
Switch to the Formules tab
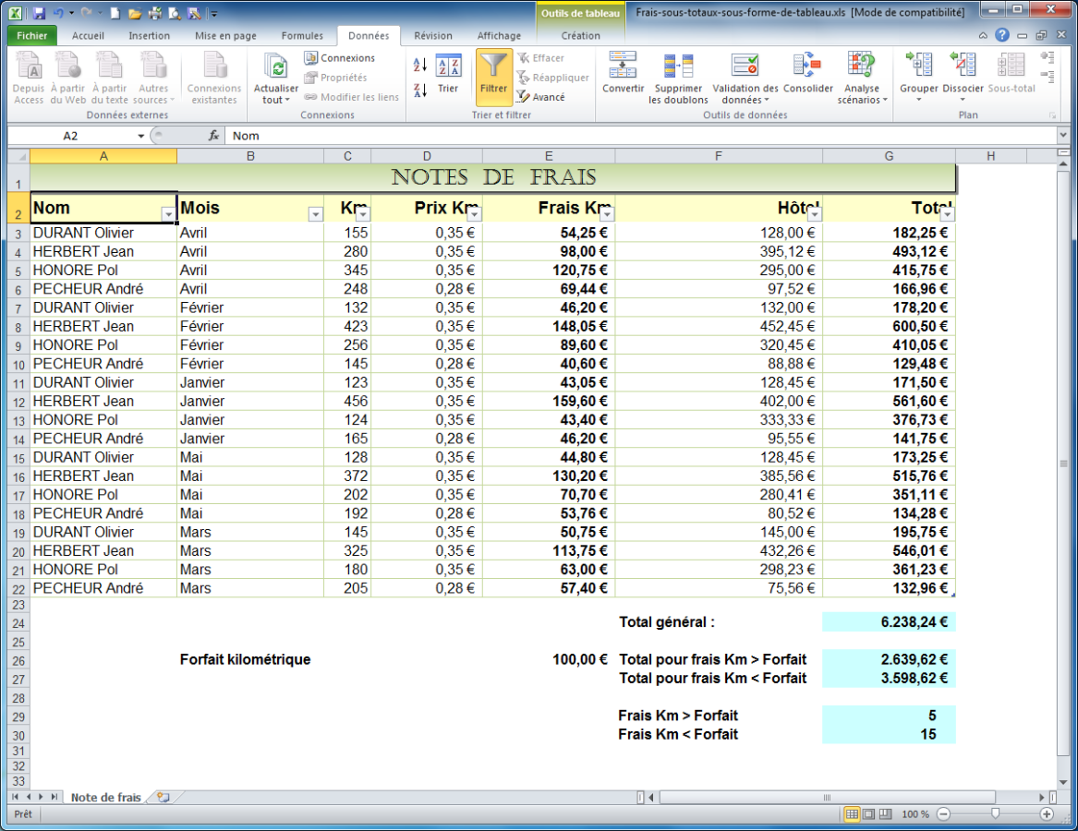(302, 36)
